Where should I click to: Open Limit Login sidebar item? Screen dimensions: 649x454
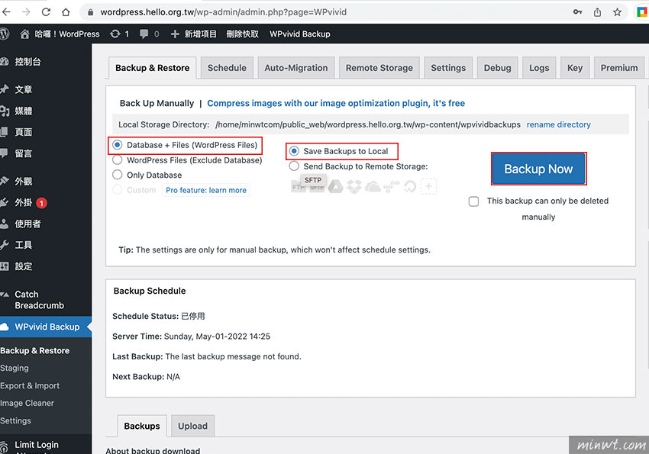37,445
